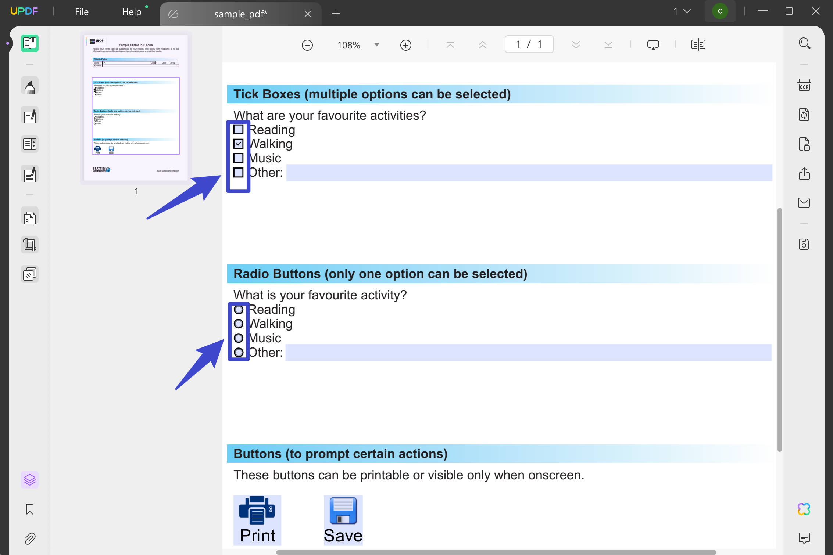Go to the previous page
The width and height of the screenshot is (833, 555).
pyautogui.click(x=483, y=45)
